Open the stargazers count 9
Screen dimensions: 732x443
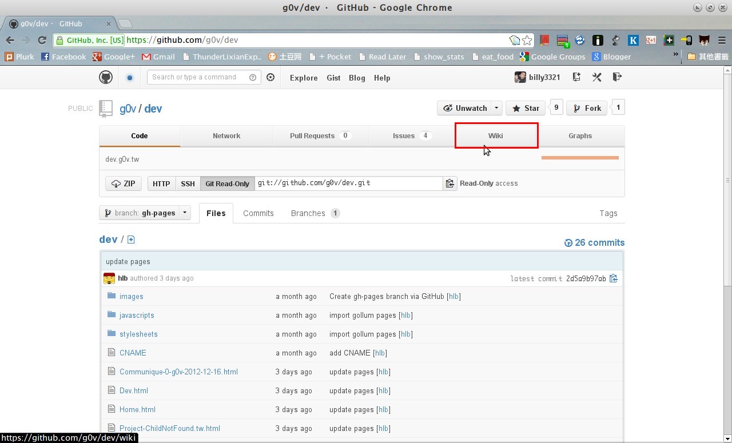pyautogui.click(x=556, y=107)
